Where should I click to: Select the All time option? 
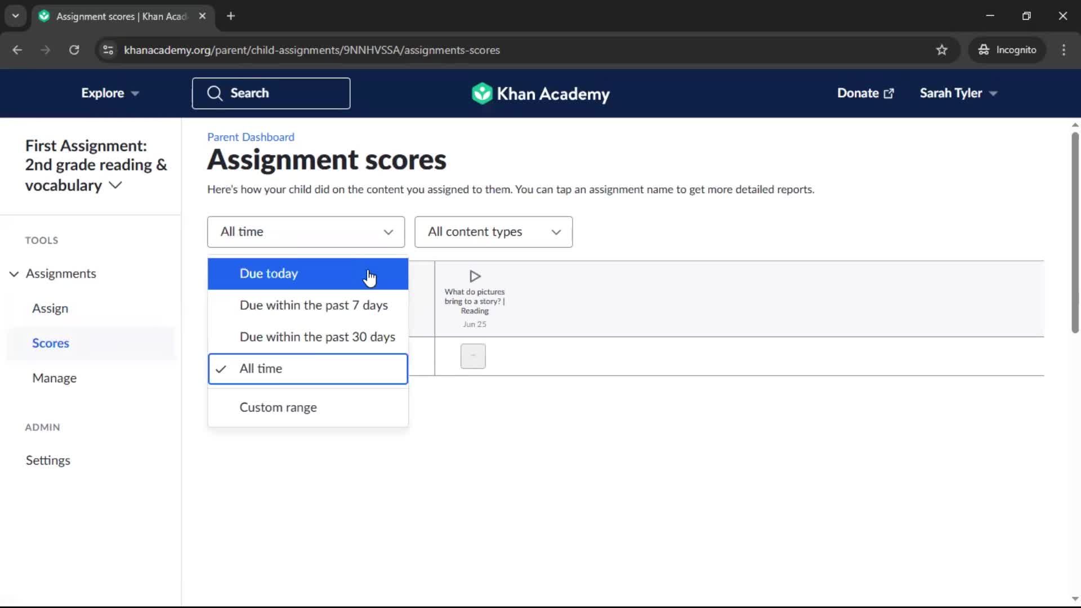click(307, 369)
